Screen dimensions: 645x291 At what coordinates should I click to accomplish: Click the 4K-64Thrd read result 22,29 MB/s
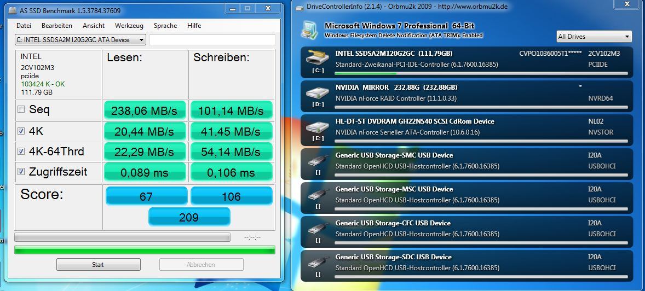coord(145,152)
